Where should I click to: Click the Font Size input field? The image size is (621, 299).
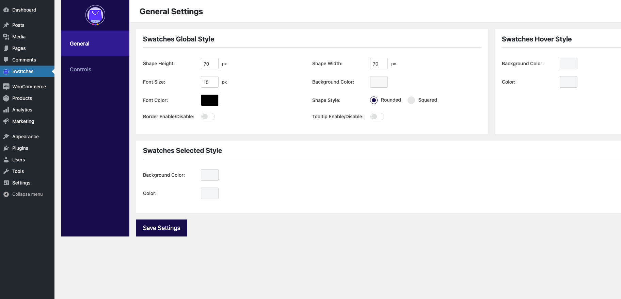pos(210,82)
